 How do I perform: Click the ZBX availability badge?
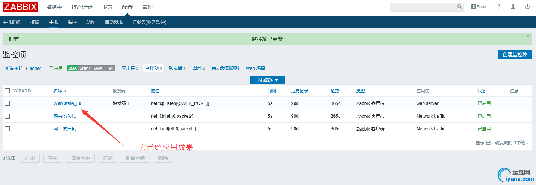72,68
